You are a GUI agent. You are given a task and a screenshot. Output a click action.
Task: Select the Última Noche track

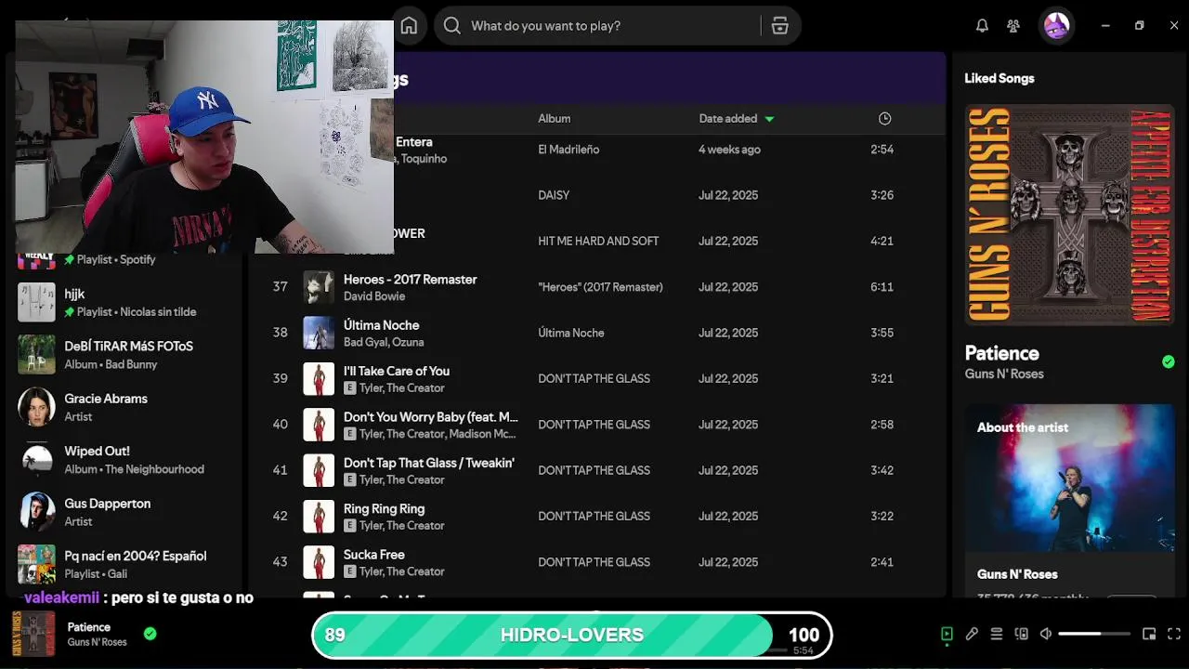point(381,325)
